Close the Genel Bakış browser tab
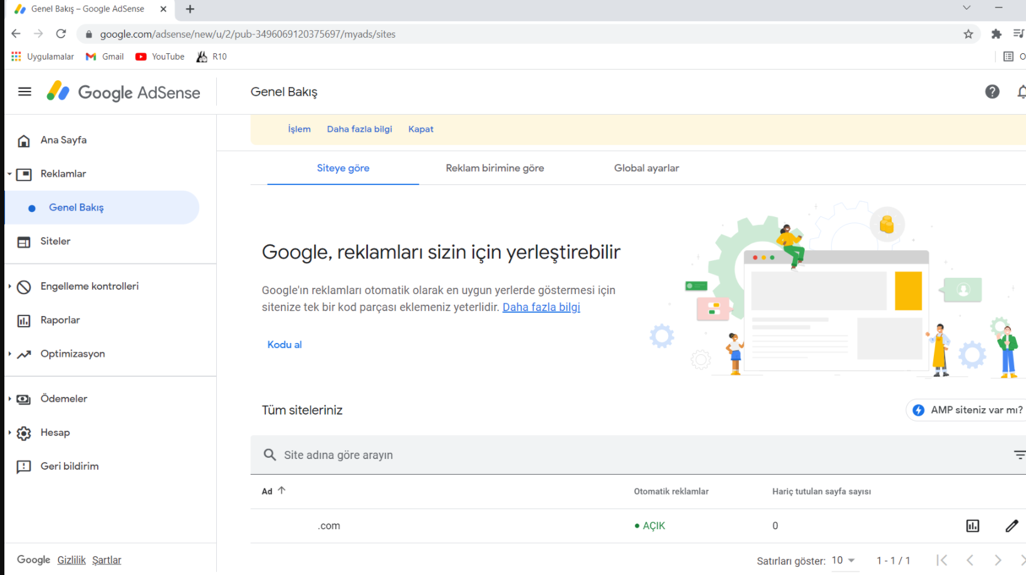 pyautogui.click(x=163, y=9)
